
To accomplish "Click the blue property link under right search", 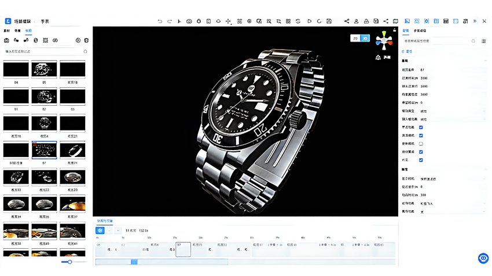I will 407,51.
